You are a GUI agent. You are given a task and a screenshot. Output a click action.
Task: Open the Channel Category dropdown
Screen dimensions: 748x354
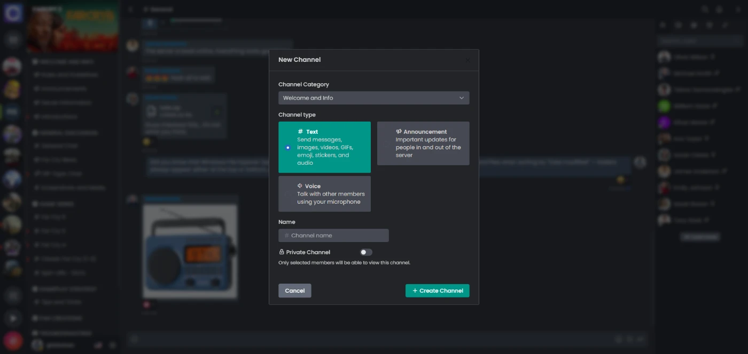(373, 98)
